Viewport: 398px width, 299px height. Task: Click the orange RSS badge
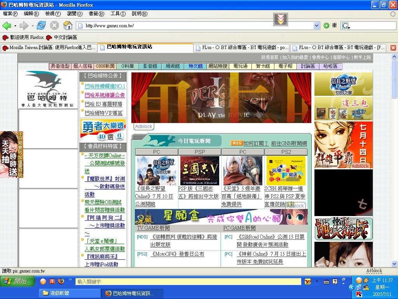(237, 143)
